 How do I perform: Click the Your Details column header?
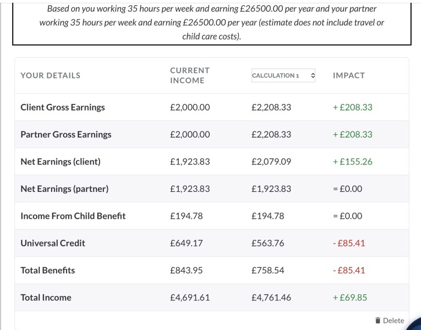[51, 75]
